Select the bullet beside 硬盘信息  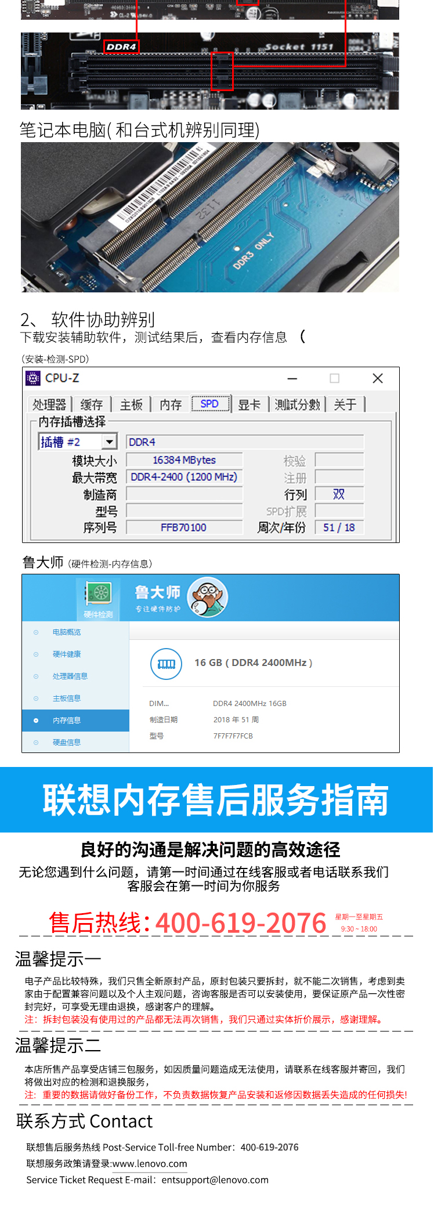pos(36,743)
